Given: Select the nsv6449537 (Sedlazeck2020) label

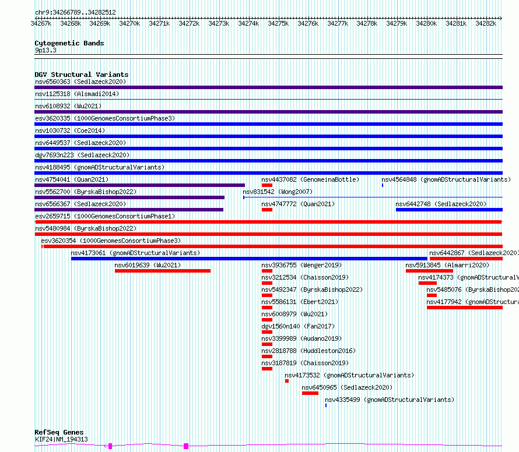Looking at the screenshot, I should 80,143.
